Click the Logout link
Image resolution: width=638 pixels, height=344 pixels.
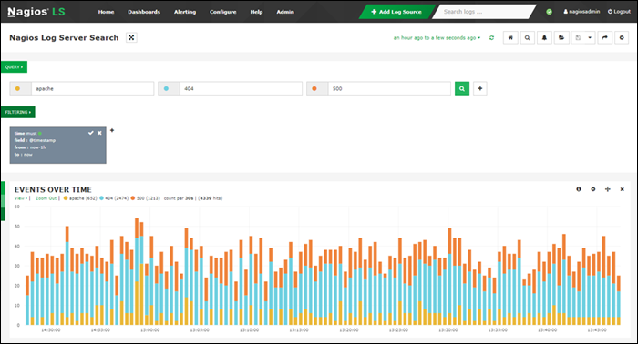(x=619, y=12)
